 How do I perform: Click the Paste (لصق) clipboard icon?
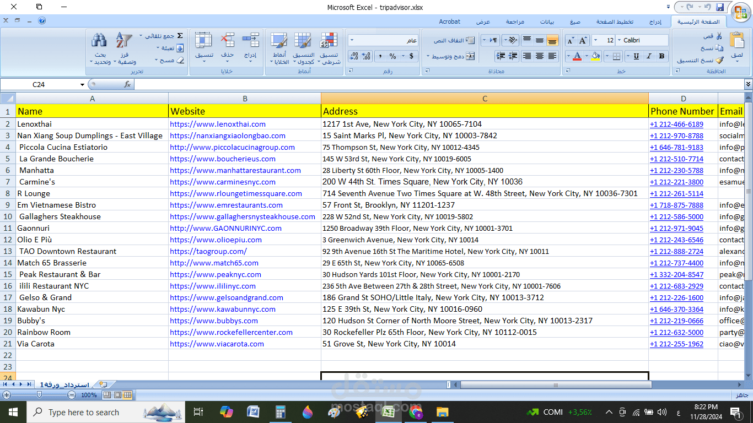click(737, 40)
